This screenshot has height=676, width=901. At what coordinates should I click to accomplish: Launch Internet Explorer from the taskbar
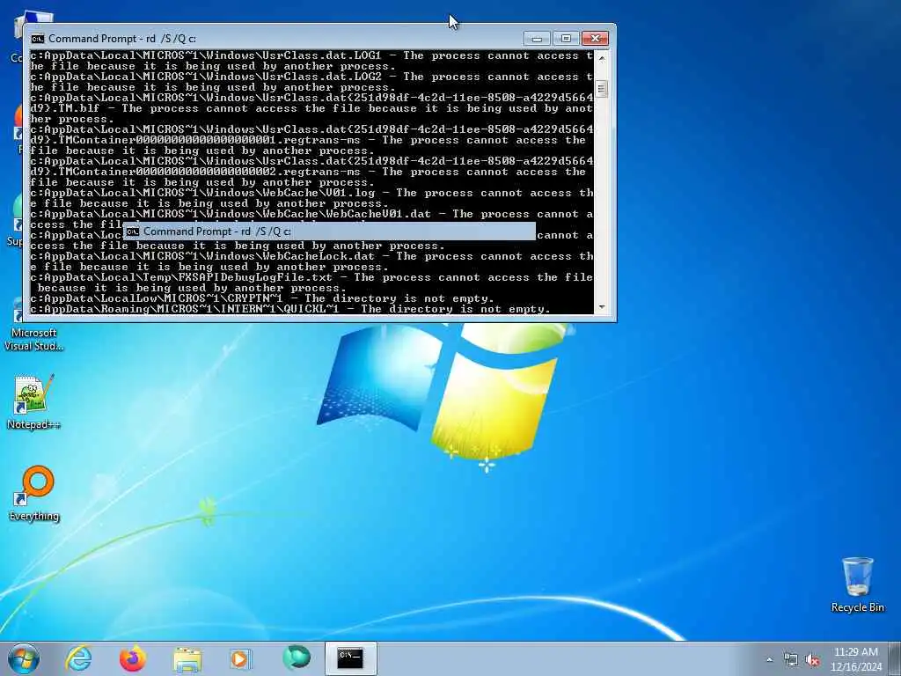point(78,658)
